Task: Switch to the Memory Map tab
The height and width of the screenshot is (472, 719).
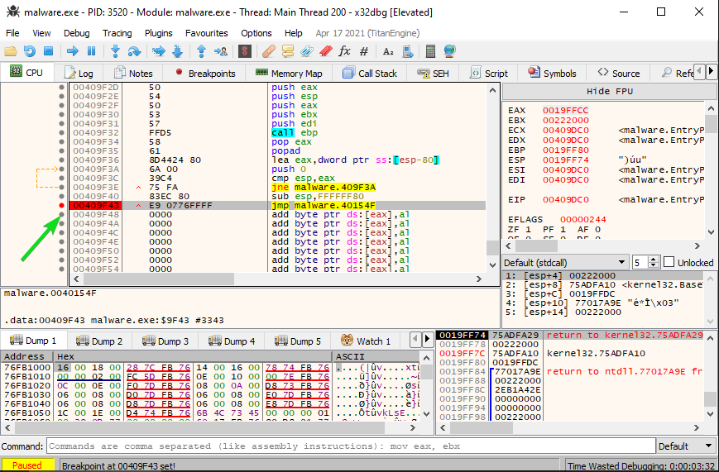Action: (289, 73)
